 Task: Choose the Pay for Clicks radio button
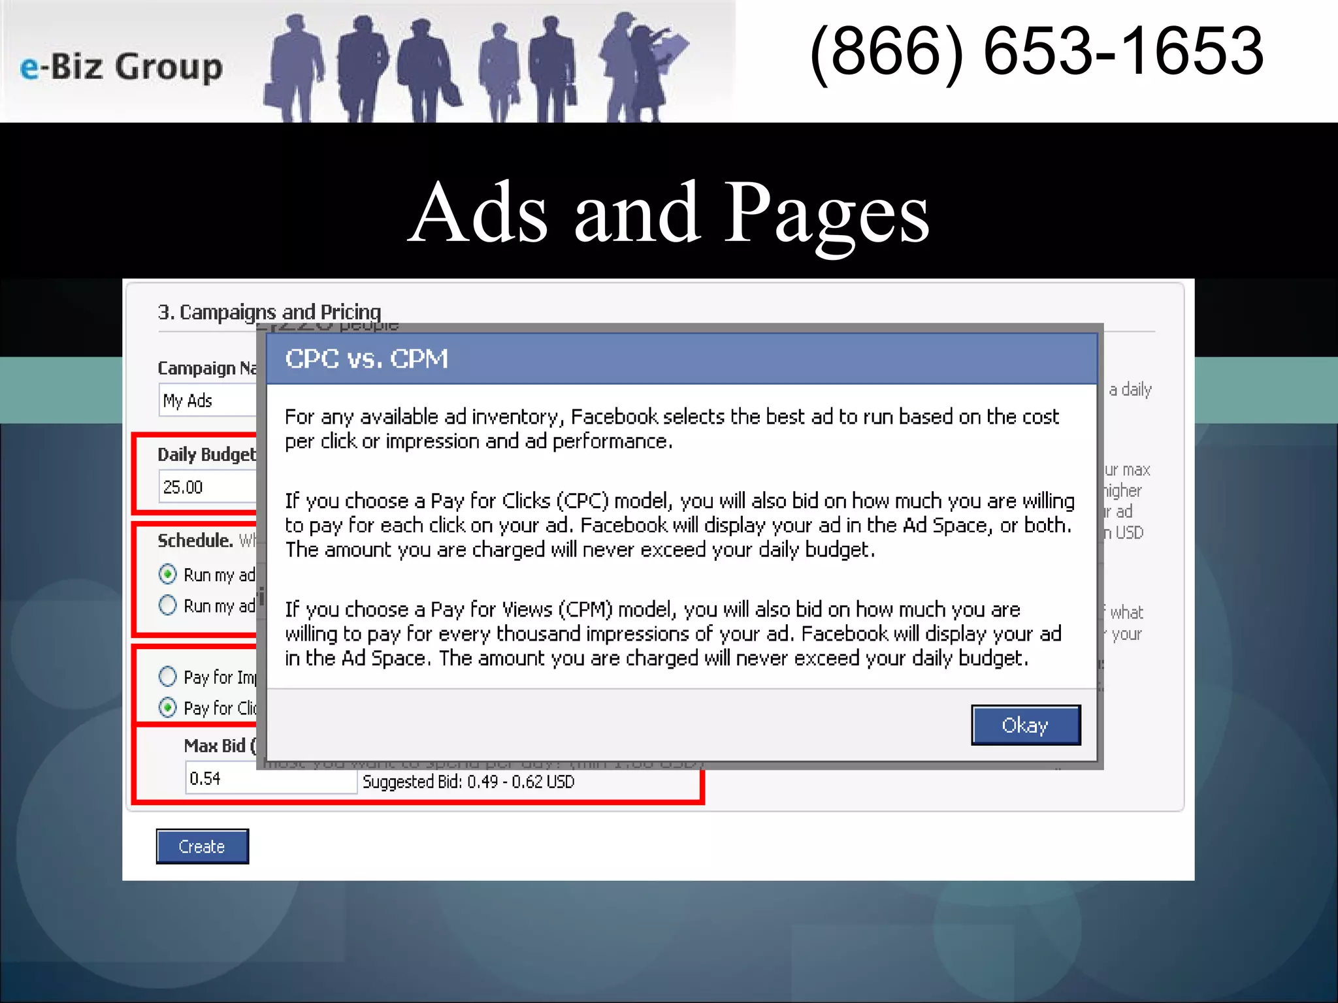click(168, 707)
